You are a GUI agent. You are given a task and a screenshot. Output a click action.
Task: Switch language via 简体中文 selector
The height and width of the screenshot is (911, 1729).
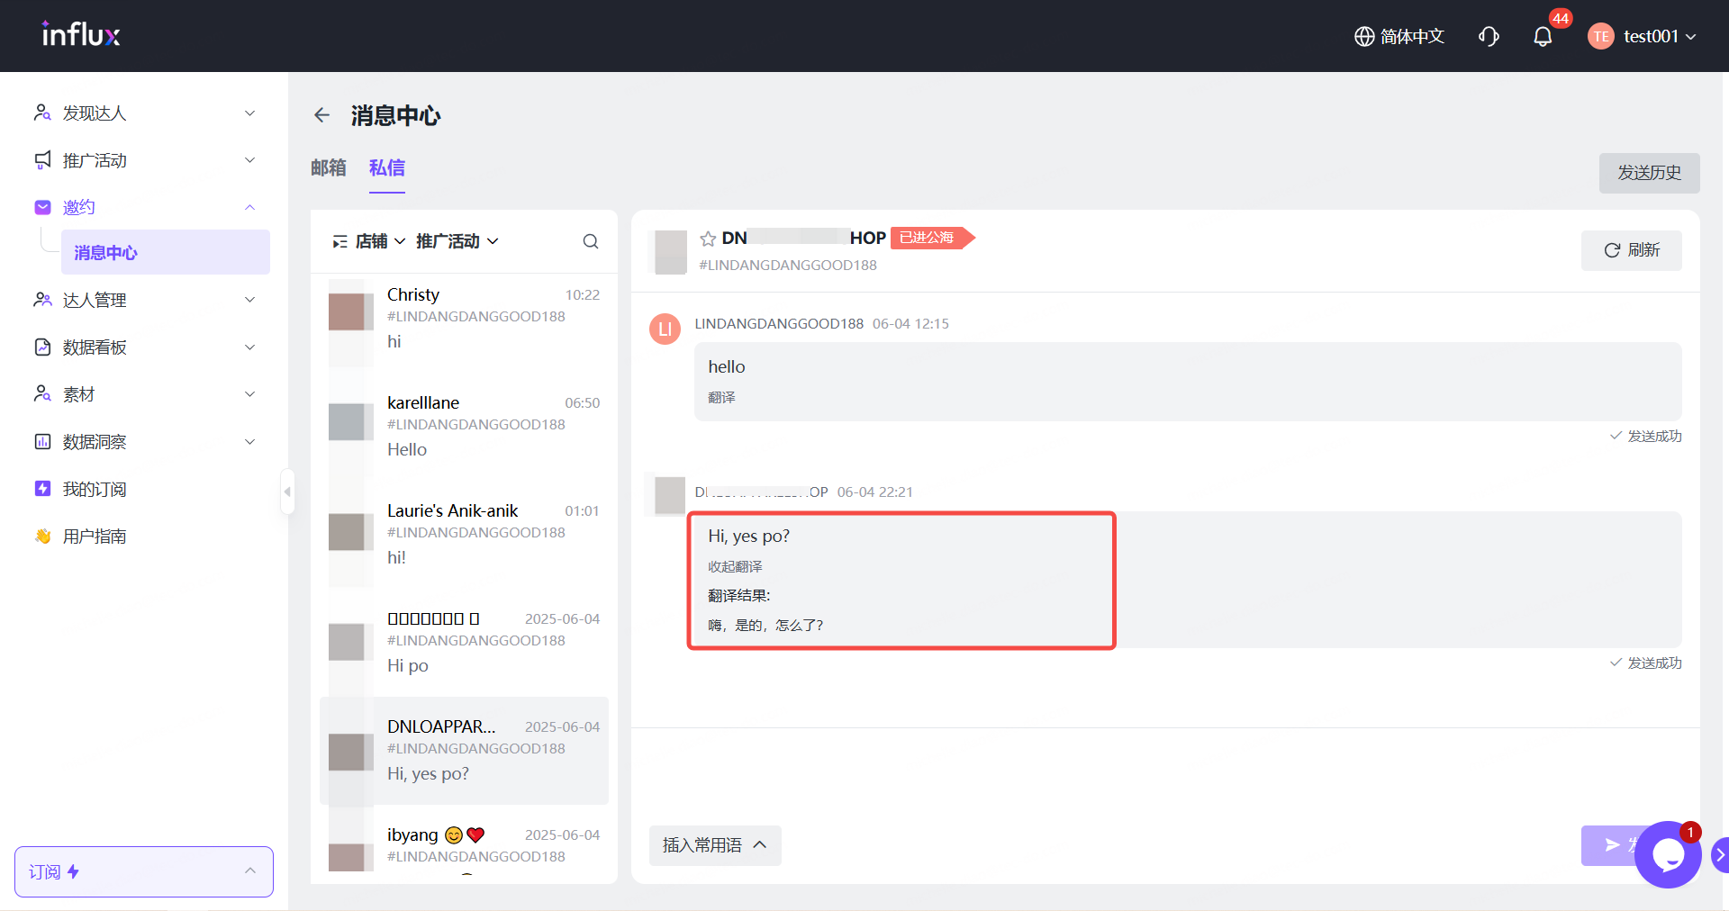pyautogui.click(x=1399, y=37)
